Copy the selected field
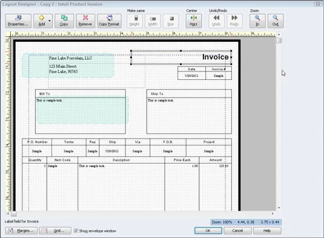The image size is (324, 238). pyautogui.click(x=64, y=21)
